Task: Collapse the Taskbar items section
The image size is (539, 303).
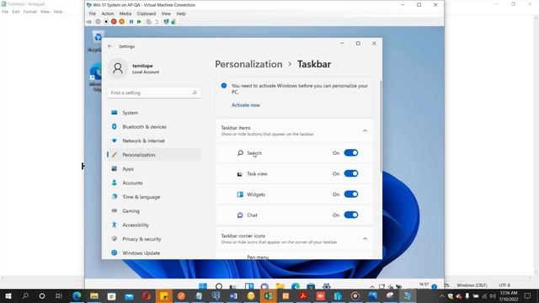Action: 365,130
